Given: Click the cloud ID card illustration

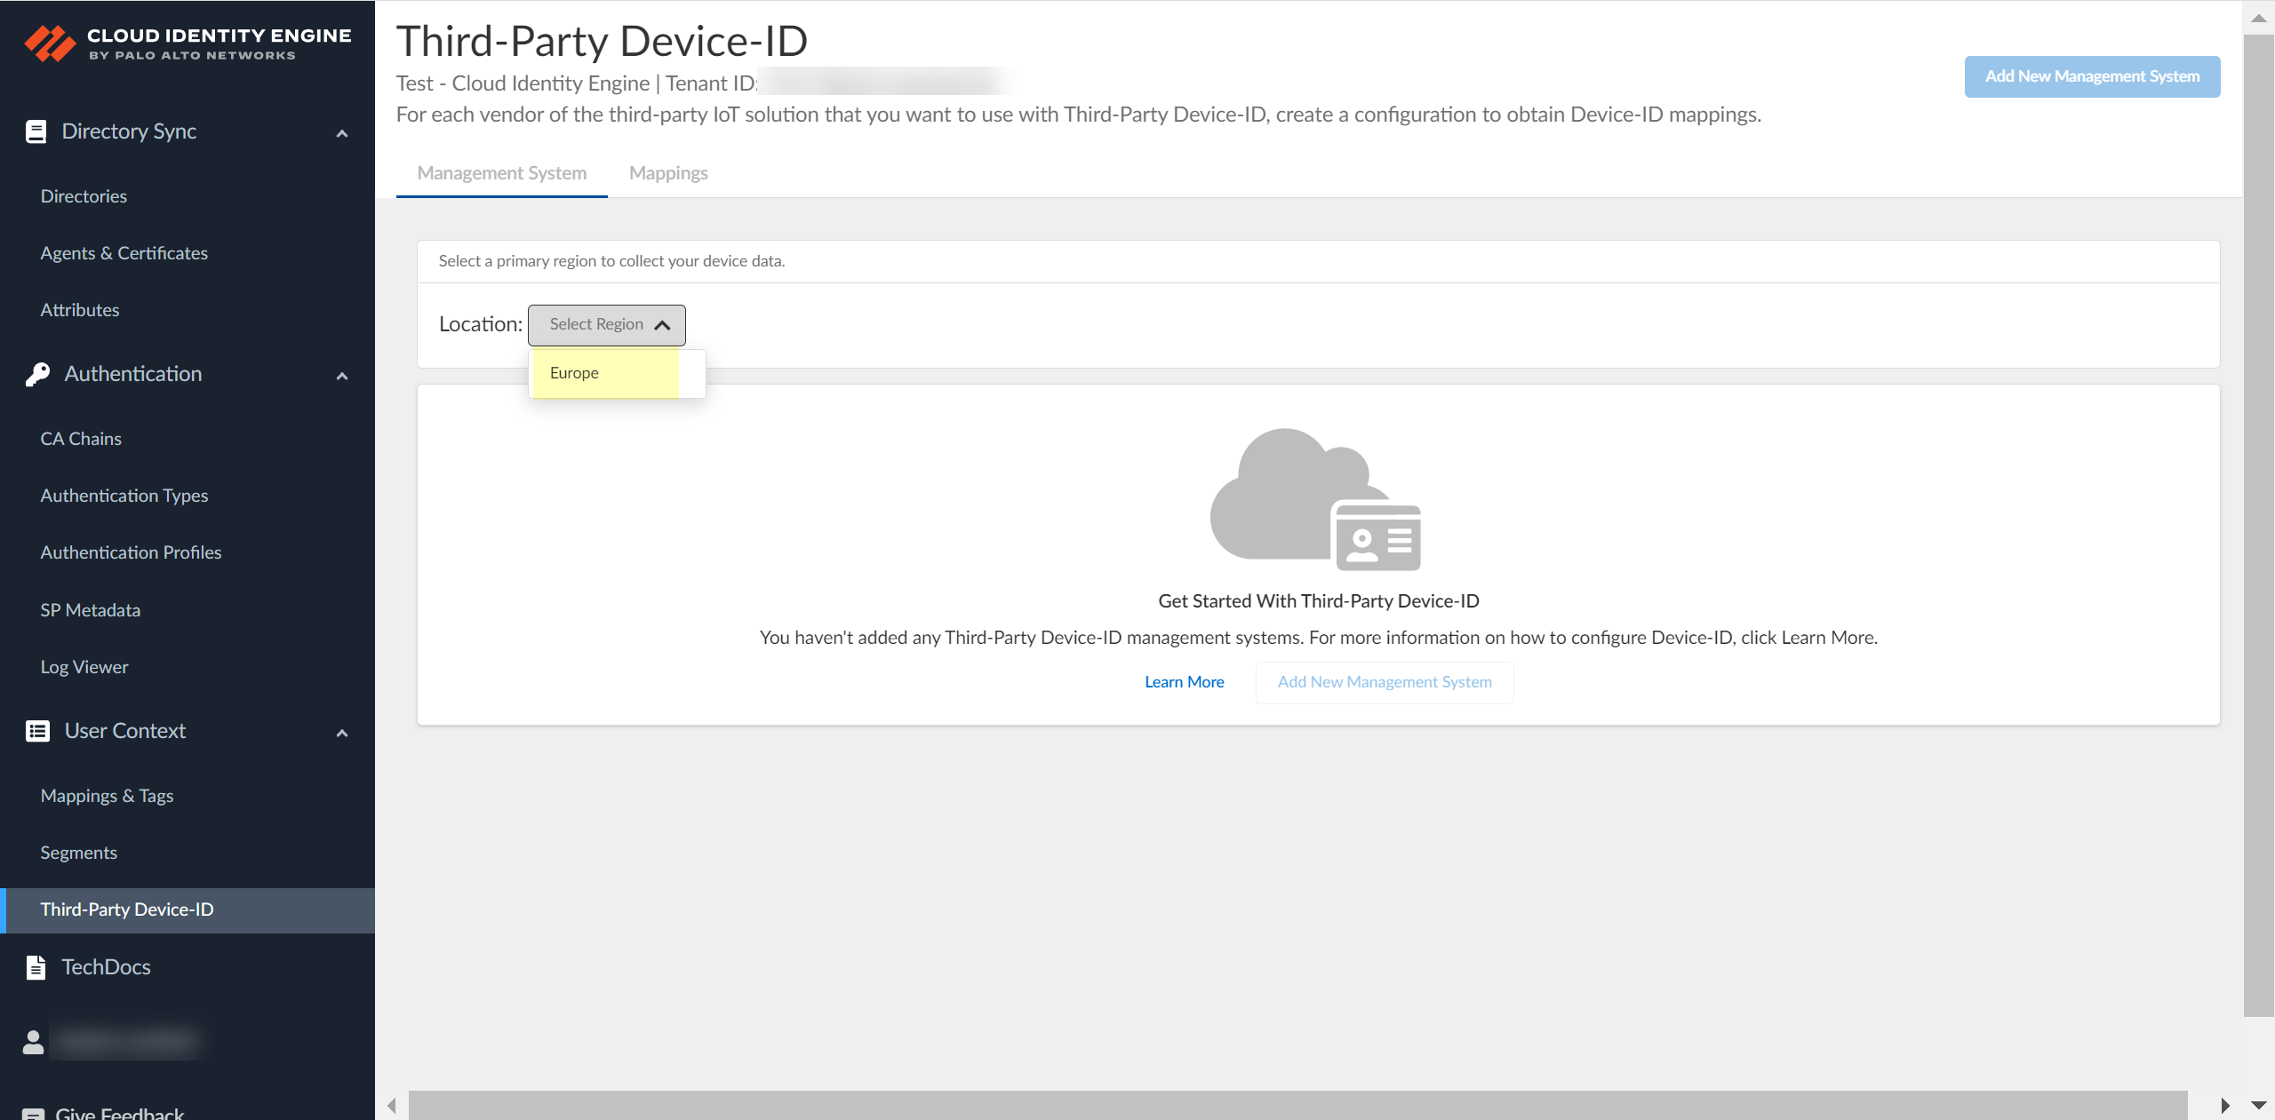Looking at the screenshot, I should 1316,500.
